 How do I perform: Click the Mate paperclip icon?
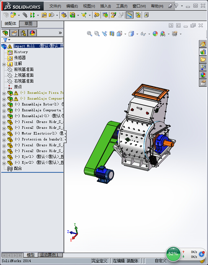tap(25, 15)
